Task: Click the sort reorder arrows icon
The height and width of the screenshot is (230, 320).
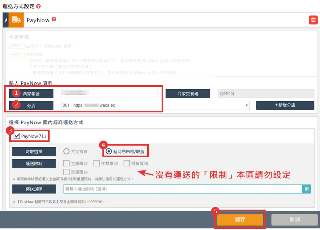Action: coord(6,20)
